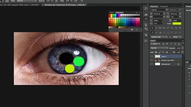Open the selected swatches panel icon in dock
Screen dimensions: 191x107
(146, 19)
